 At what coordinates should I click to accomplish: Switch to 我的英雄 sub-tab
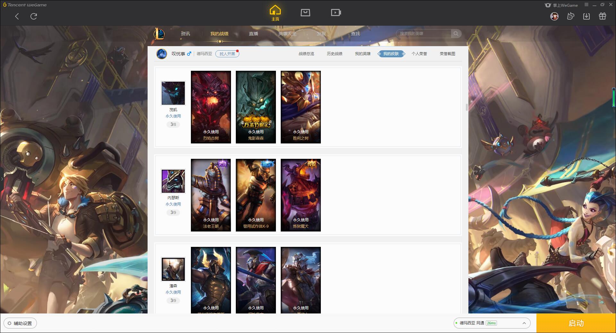click(x=363, y=54)
